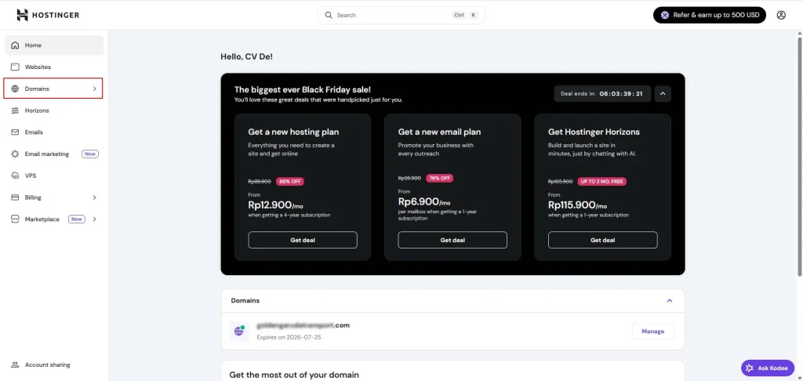
Task: Expand the Billing submenu chevron
Action: [x=94, y=198]
